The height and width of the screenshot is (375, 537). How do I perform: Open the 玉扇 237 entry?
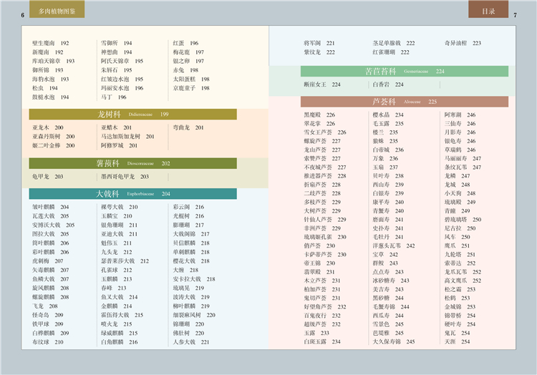click(385, 167)
